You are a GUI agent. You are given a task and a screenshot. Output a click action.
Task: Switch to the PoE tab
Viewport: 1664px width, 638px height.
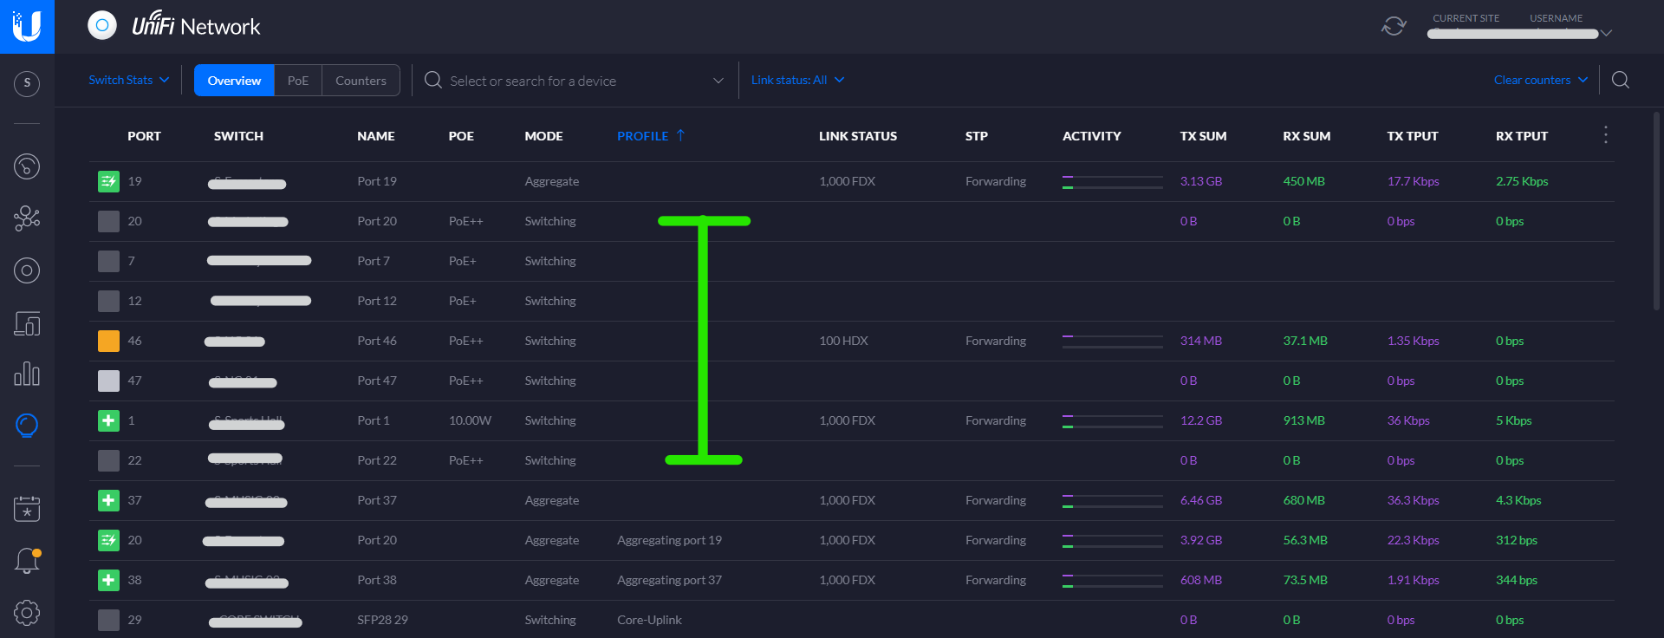click(298, 81)
